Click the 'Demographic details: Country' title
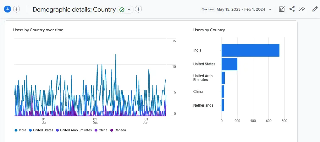This screenshot has height=142, width=320. pos(74,9)
